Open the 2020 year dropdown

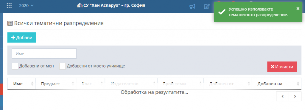click(26, 6)
